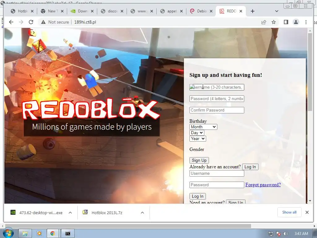Close the Hotbl tab

point(32,11)
